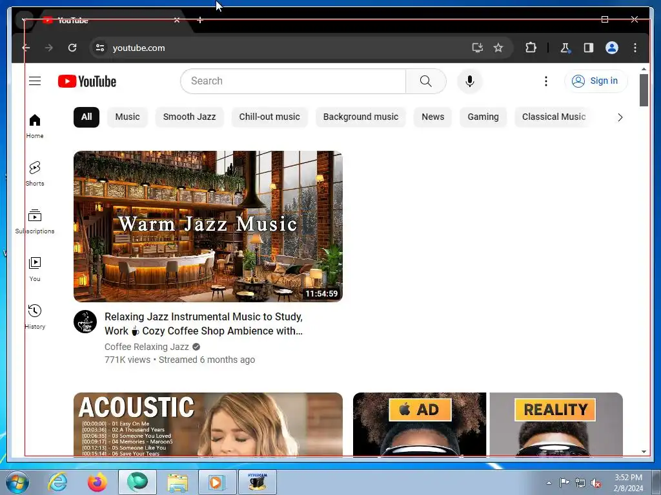Open Chrome profile avatar
The width and height of the screenshot is (661, 495).
(612, 48)
